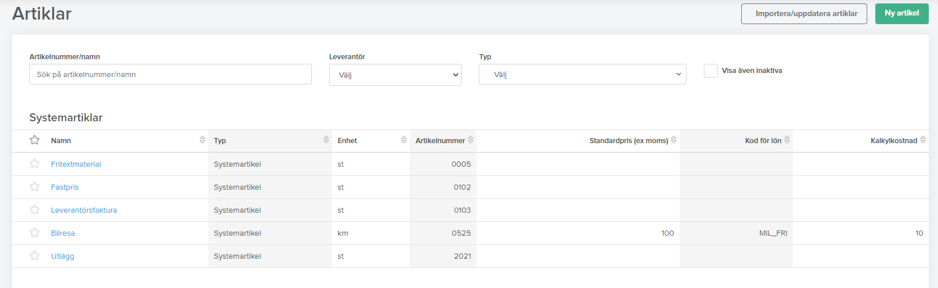Sort by Kalkylkostnad column arrows
Viewport: 938px width, 288px height.
(922, 140)
